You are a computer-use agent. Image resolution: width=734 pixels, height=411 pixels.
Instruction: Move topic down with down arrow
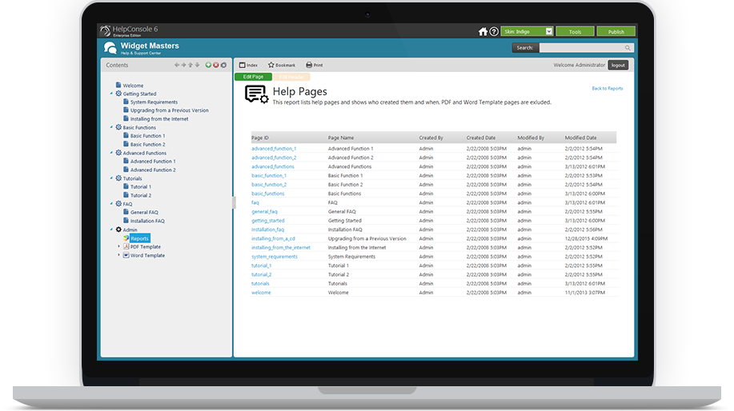197,65
